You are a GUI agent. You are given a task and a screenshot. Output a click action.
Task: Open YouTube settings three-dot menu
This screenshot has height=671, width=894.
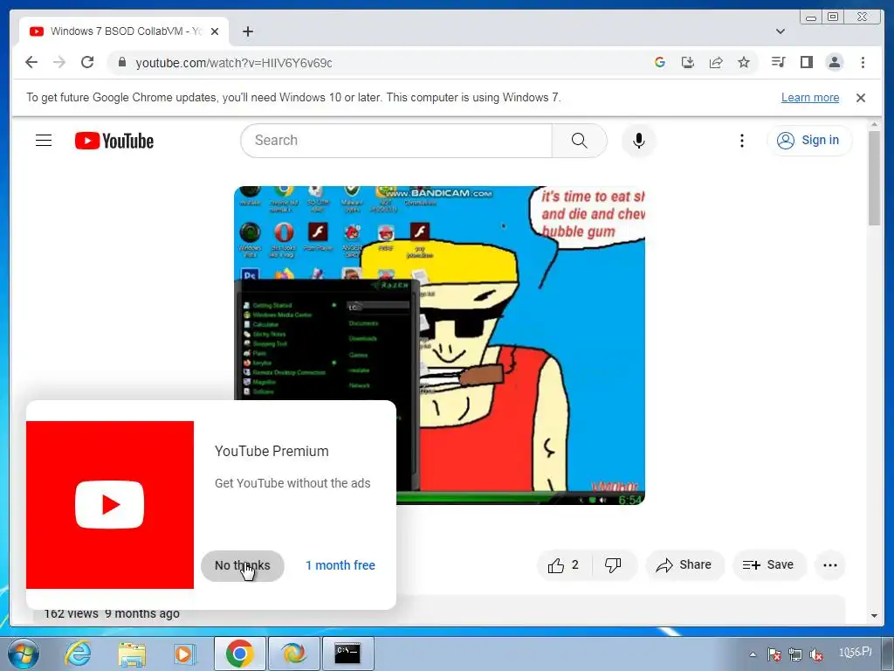(742, 141)
